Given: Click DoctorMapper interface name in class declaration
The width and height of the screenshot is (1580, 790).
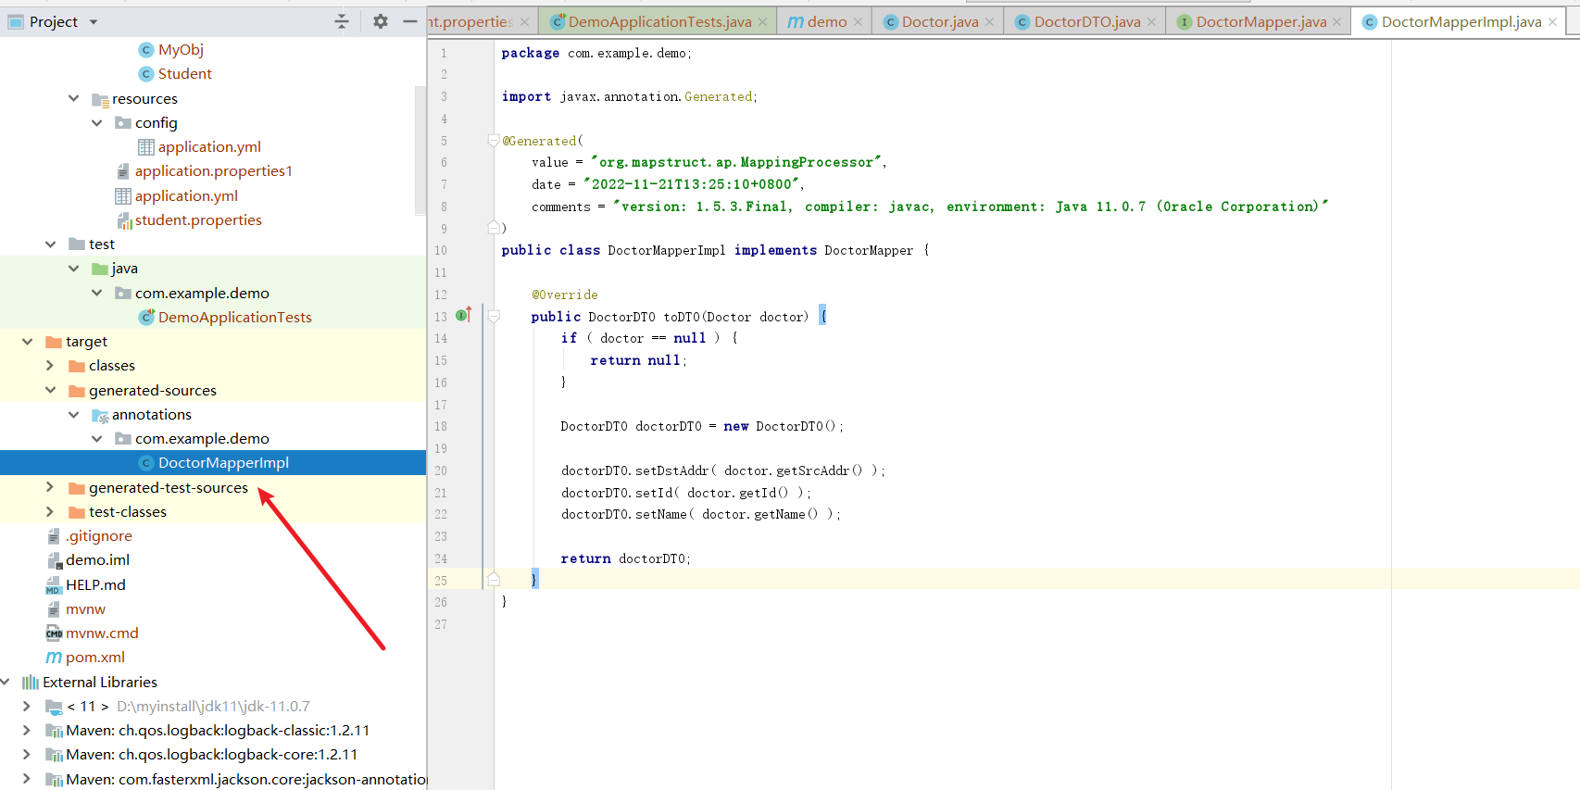Looking at the screenshot, I should (x=868, y=251).
